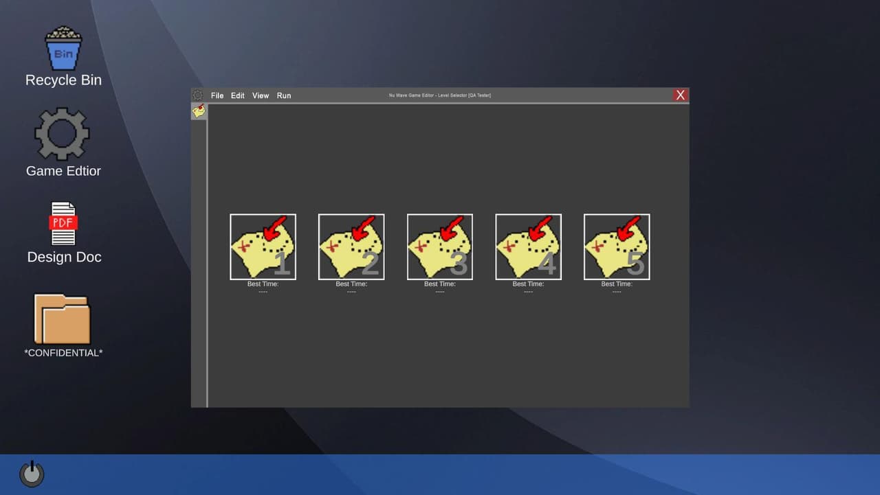Click the Design Doc label text

click(64, 257)
